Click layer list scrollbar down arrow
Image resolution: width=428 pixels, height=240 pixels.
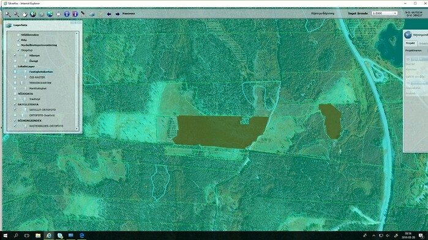[x=77, y=129]
